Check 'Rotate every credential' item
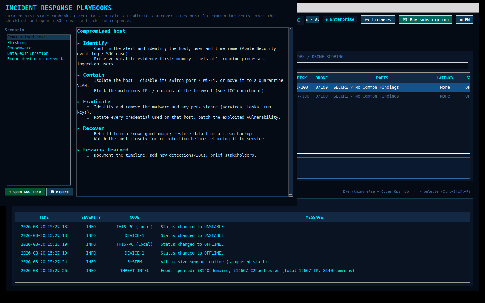The image size is (485, 303). [x=88, y=118]
